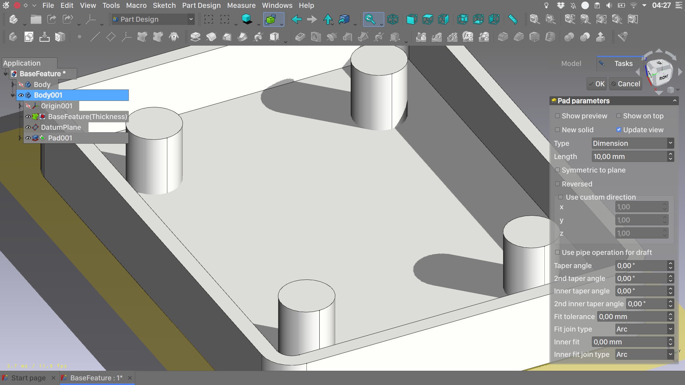Select the Pad tool

195,37
